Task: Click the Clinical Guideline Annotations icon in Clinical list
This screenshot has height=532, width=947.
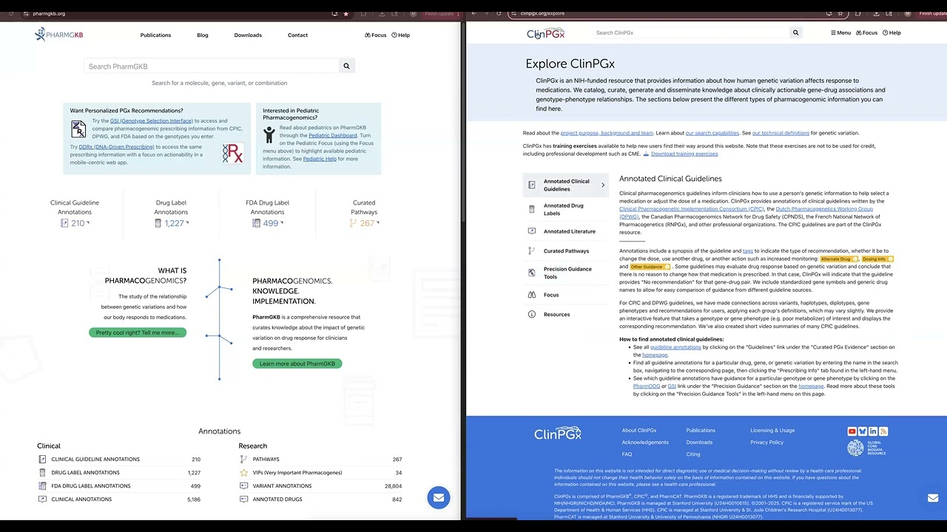Action: tap(42, 460)
